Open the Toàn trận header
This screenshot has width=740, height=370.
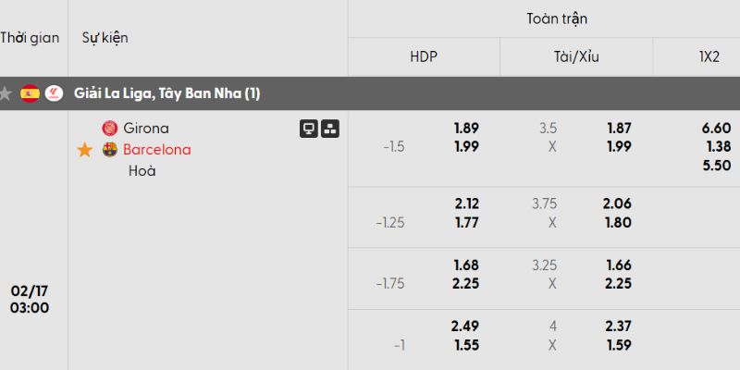557,18
